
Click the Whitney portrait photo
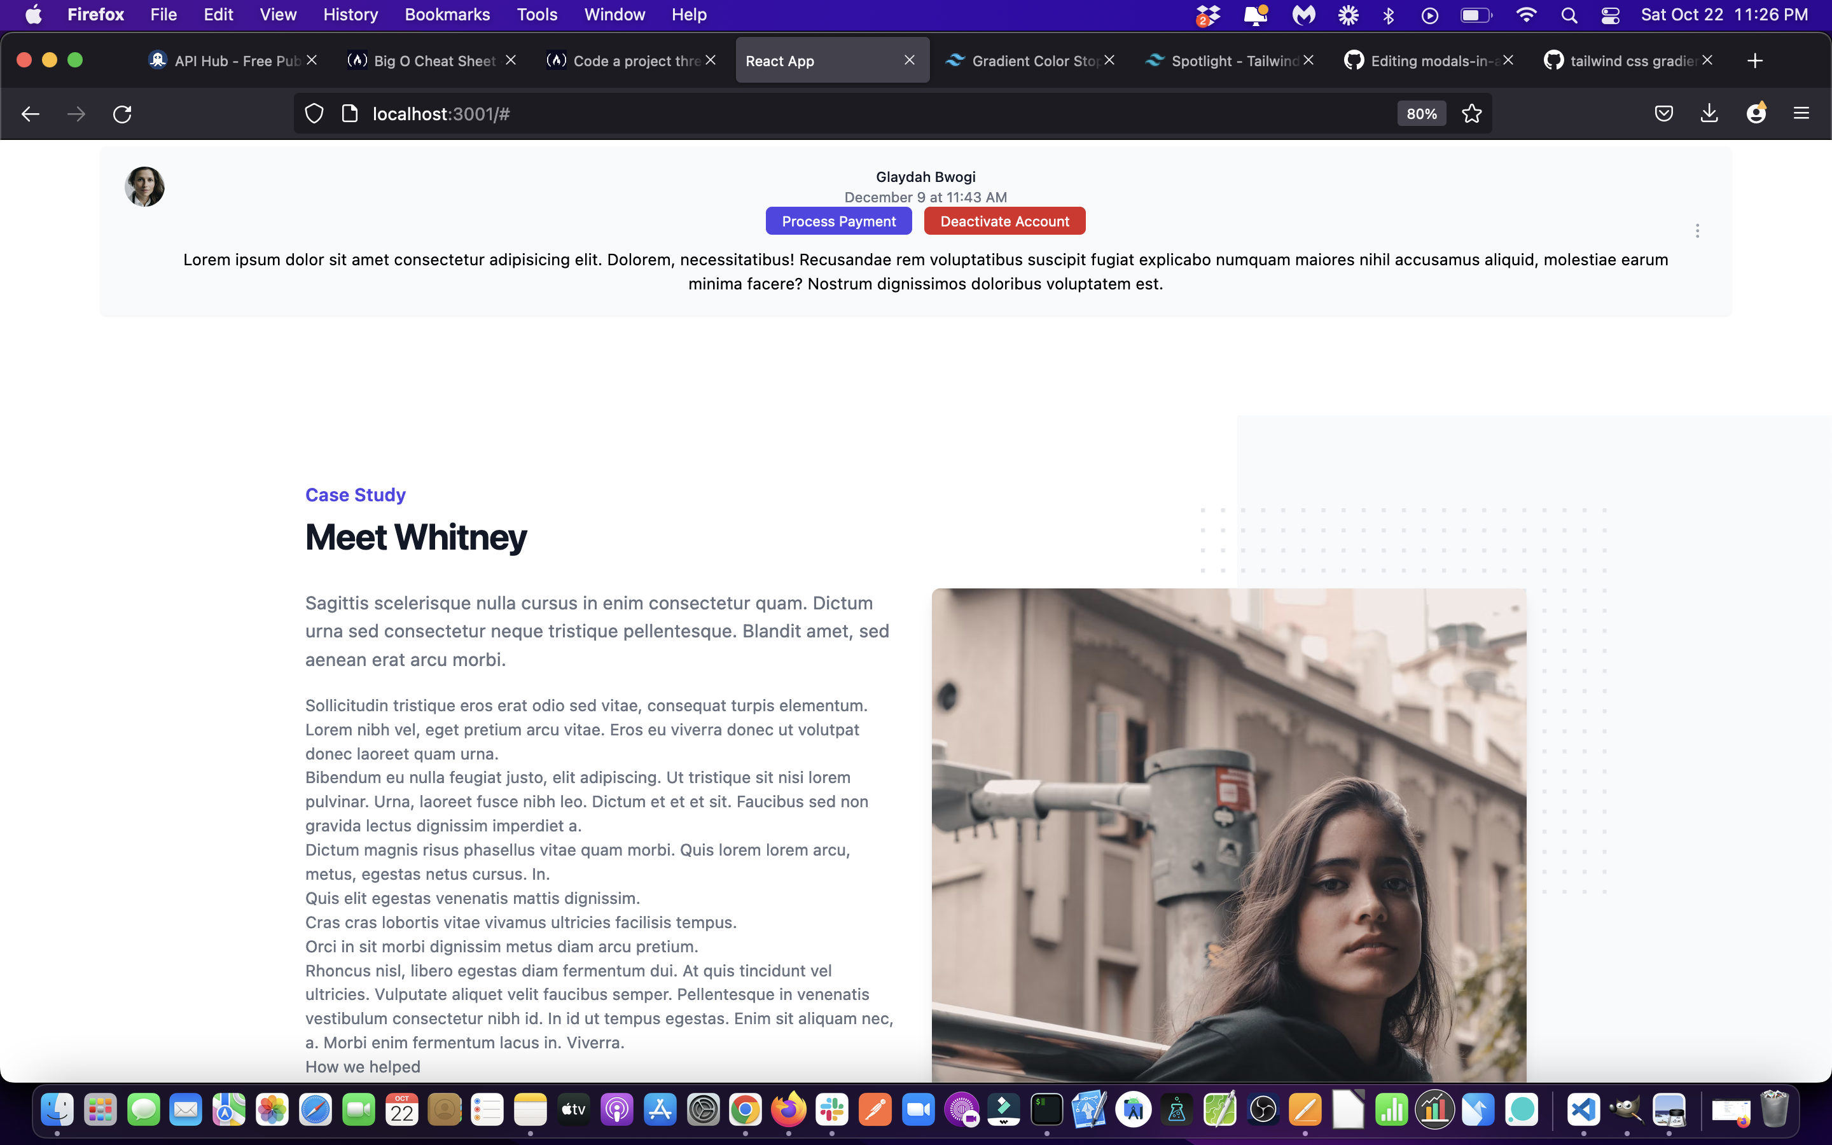coord(1229,835)
